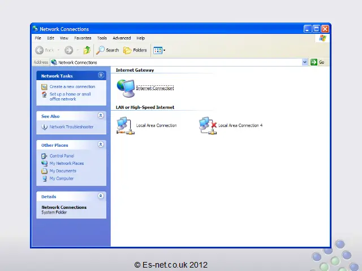Click the green Go arrow button
The image size is (362, 271).
(314, 62)
